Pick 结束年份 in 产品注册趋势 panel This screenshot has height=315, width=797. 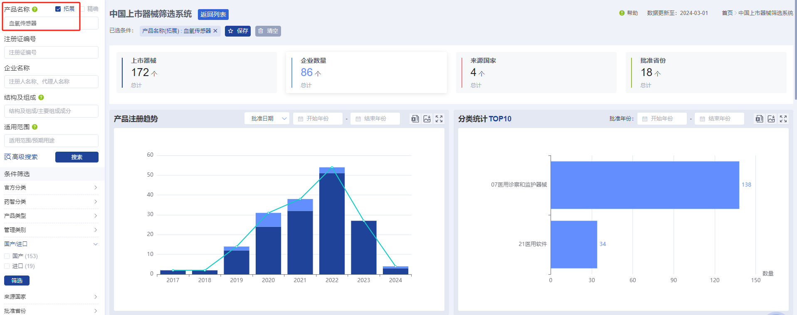pos(375,118)
